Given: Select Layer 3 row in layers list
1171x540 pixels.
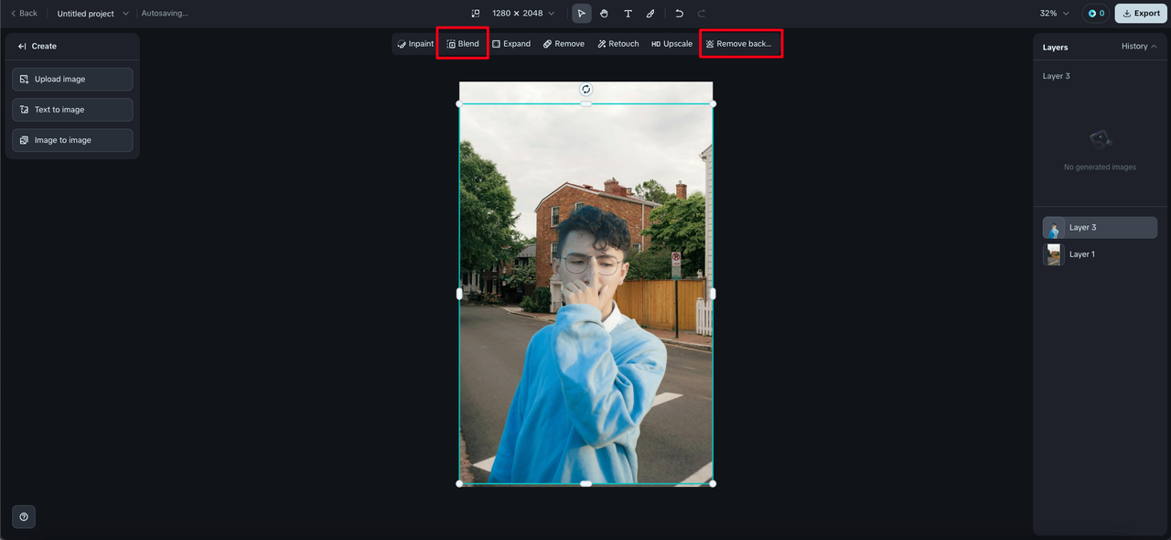Looking at the screenshot, I should [x=1100, y=227].
